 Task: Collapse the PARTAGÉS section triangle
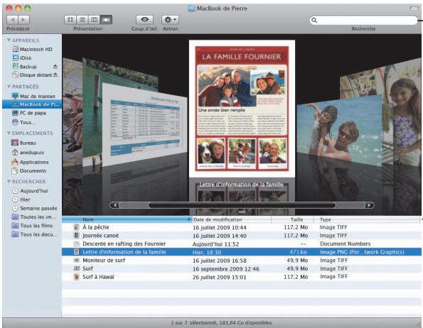coord(9,87)
